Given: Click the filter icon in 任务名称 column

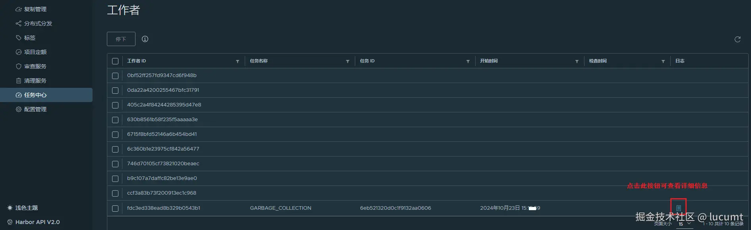Looking at the screenshot, I should click(x=348, y=61).
